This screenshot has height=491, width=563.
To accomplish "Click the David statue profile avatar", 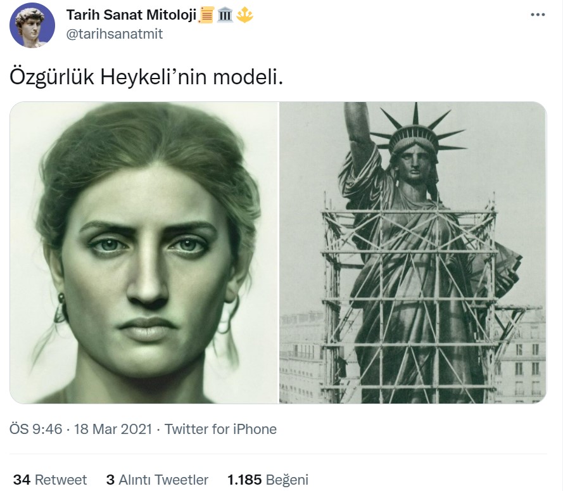I will point(32,25).
